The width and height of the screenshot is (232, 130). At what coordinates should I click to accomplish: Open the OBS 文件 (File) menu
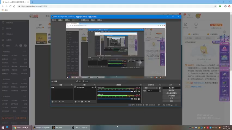pyautogui.click(x=54, y=20)
